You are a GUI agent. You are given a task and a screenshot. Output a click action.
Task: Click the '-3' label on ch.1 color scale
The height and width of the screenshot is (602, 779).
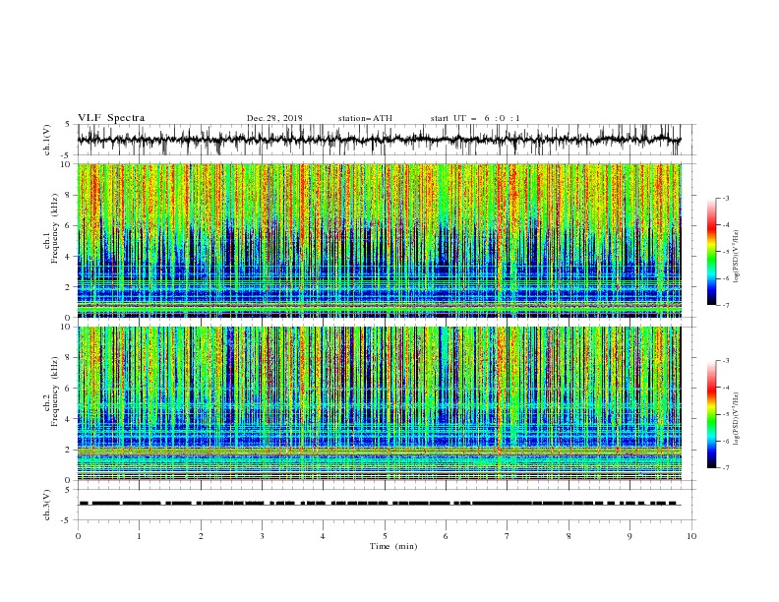pyautogui.click(x=725, y=198)
